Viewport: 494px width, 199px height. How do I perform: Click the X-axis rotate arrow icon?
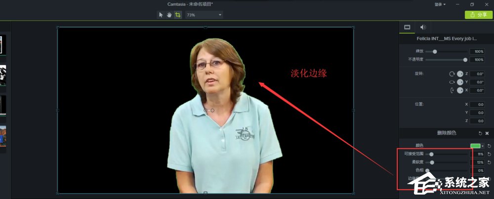click(x=452, y=90)
